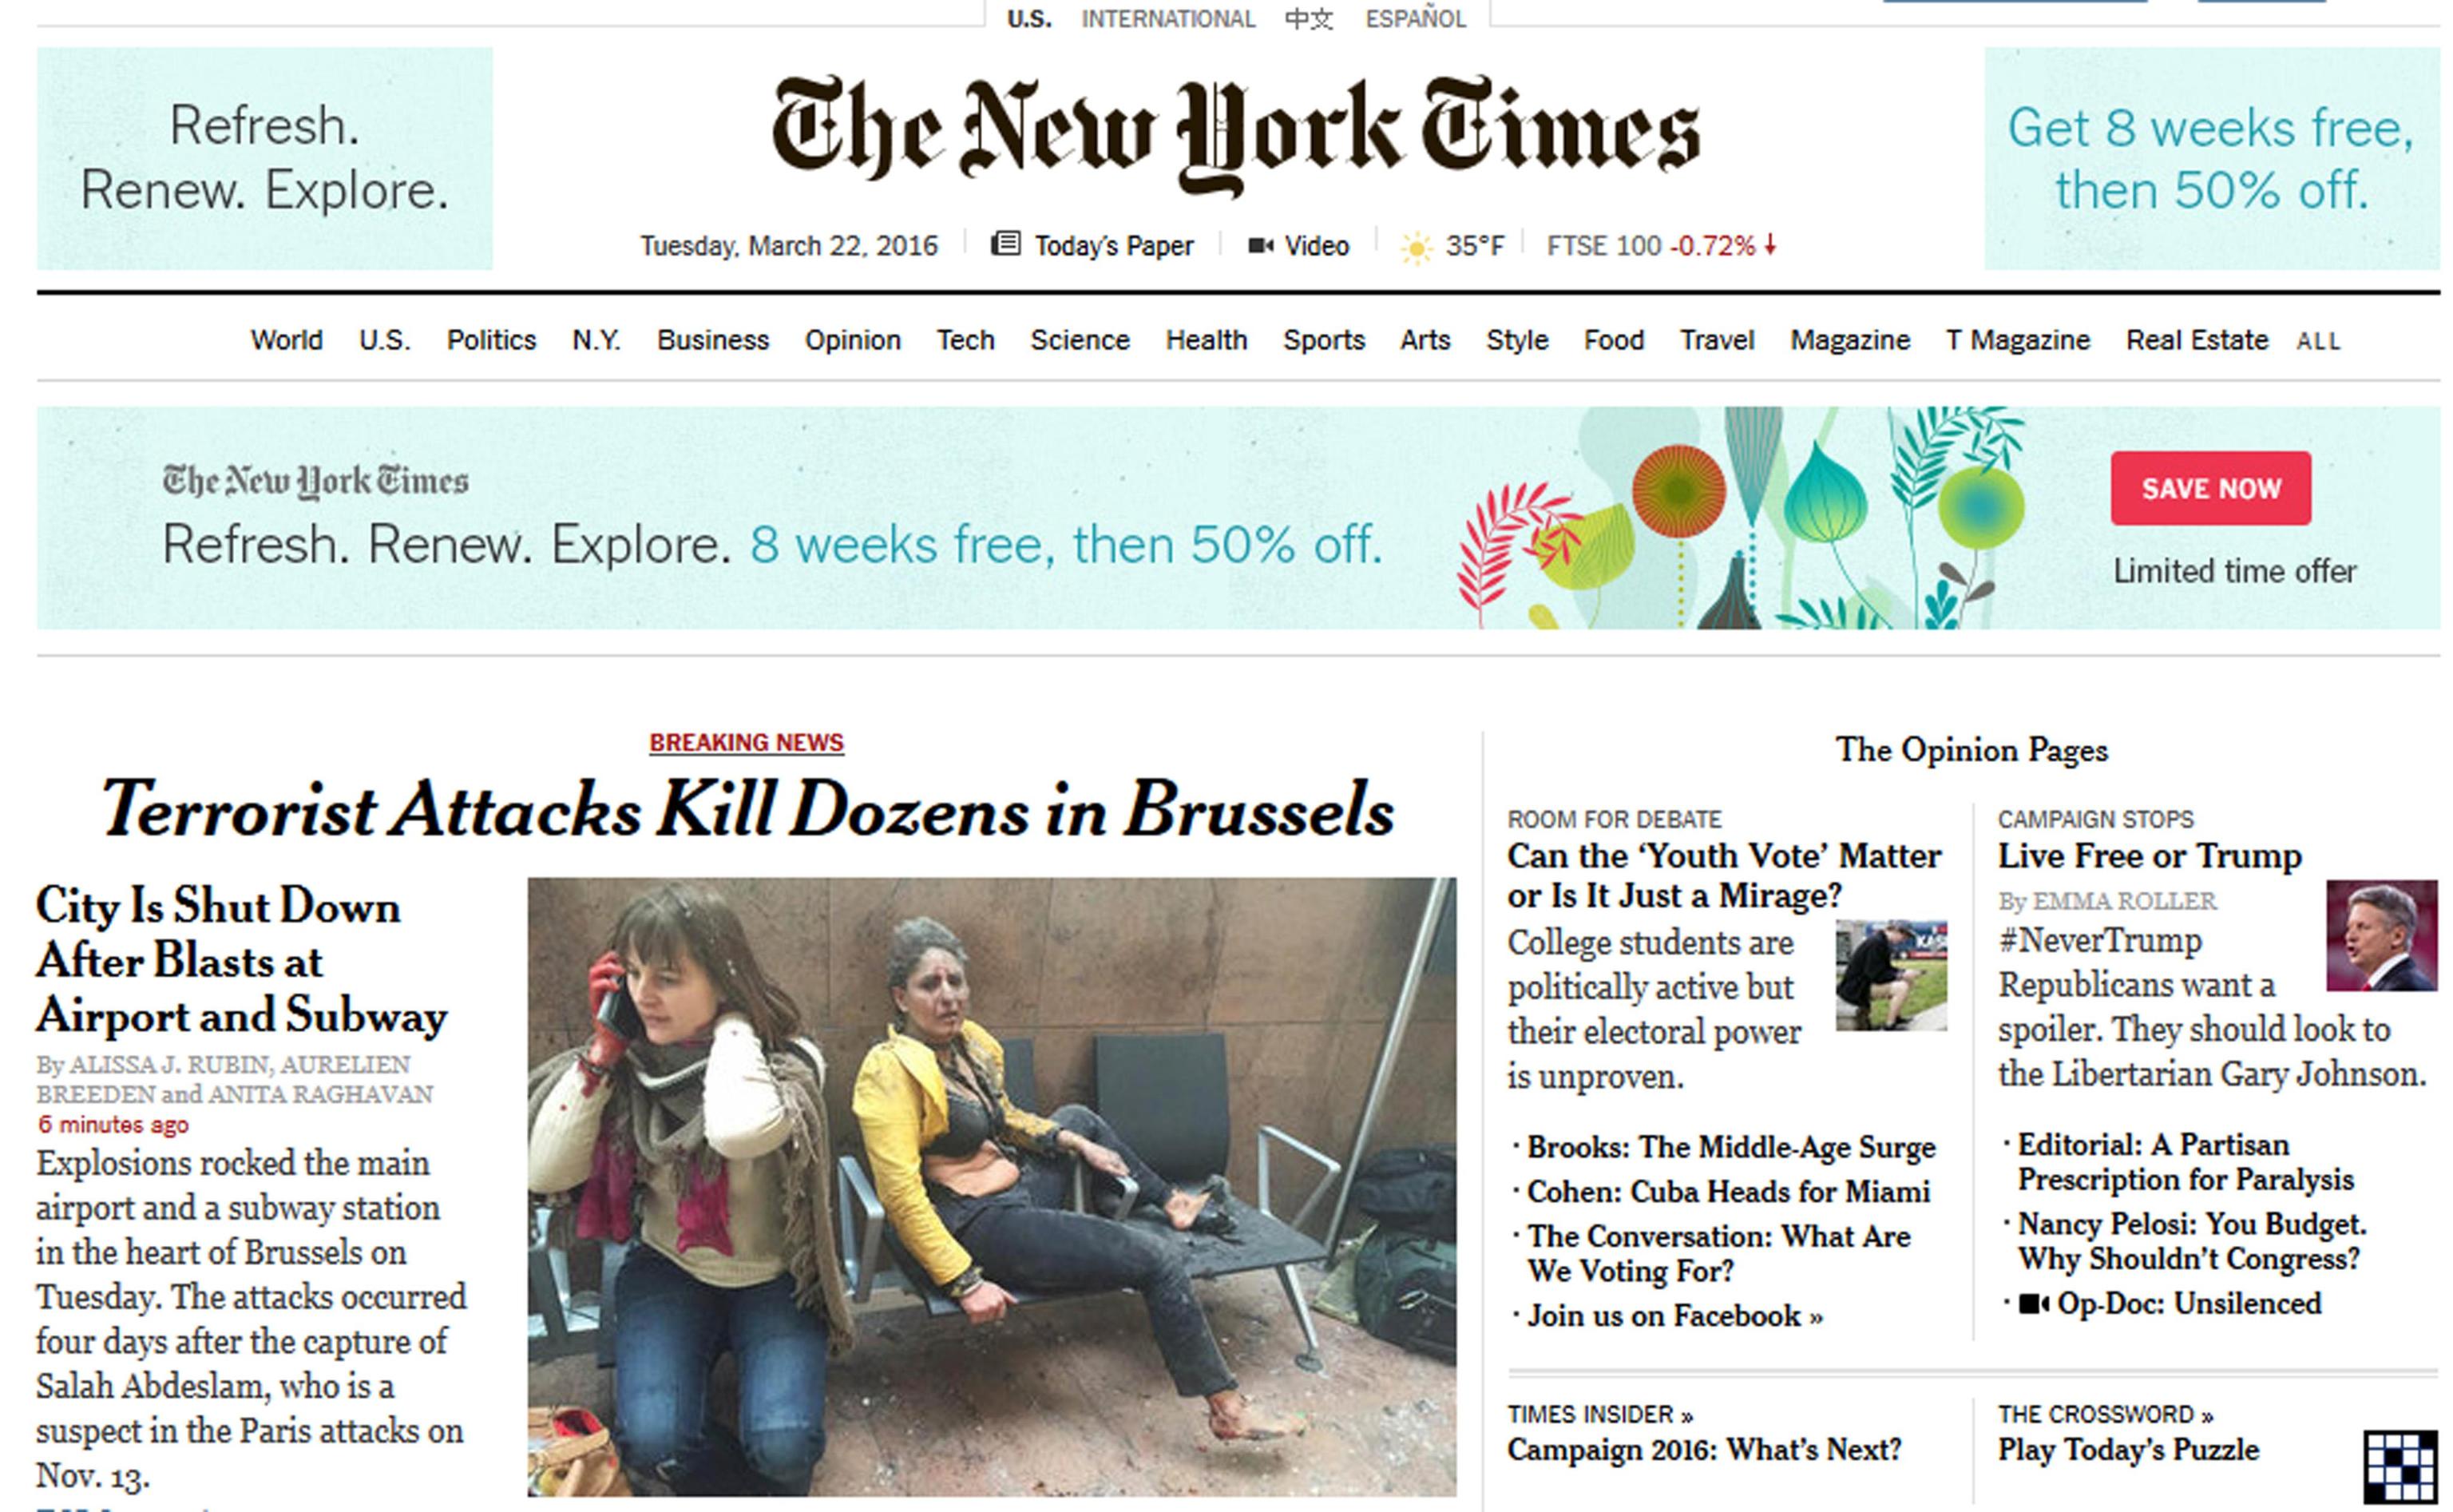Open Live Free or Trump column

(2149, 856)
